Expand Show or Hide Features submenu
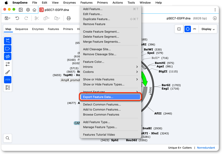 coord(110,79)
